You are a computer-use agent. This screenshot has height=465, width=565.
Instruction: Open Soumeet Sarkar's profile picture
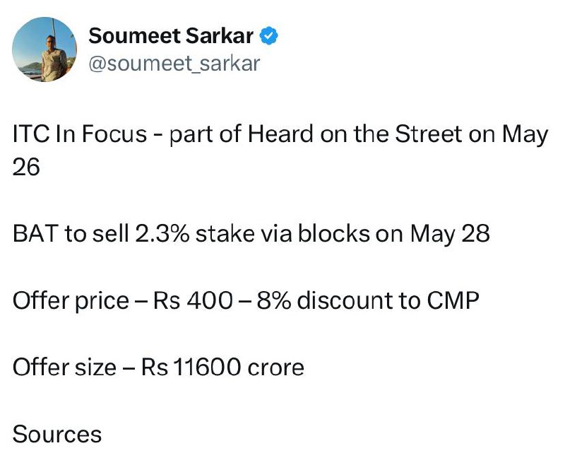point(44,49)
